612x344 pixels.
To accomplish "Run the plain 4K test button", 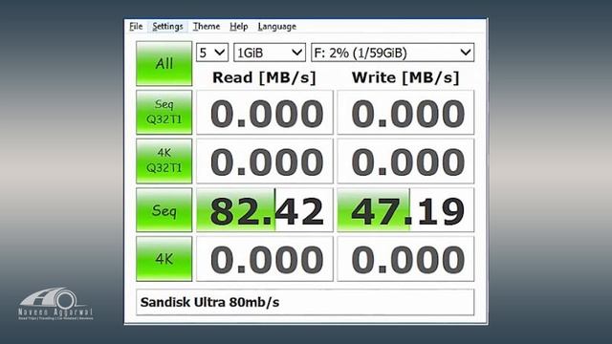I will (164, 259).
